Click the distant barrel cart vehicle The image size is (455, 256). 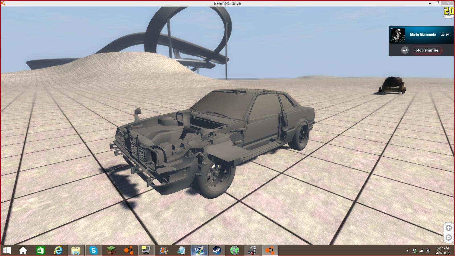pos(392,85)
